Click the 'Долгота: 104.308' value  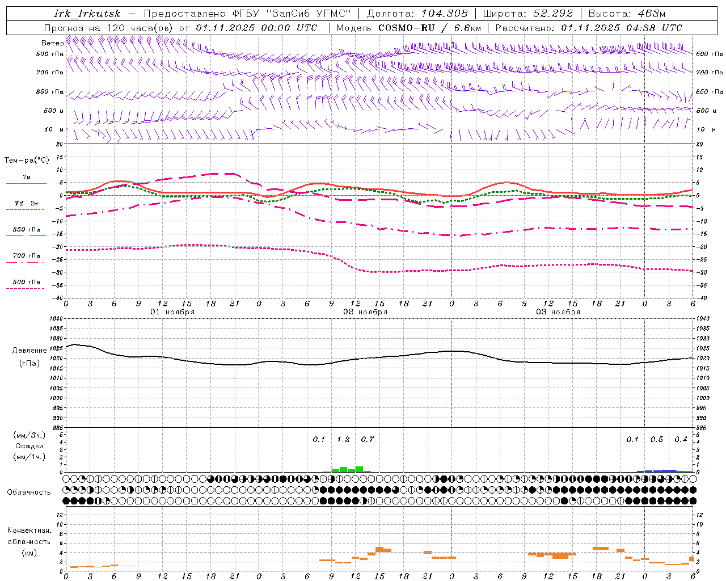pyautogui.click(x=417, y=14)
